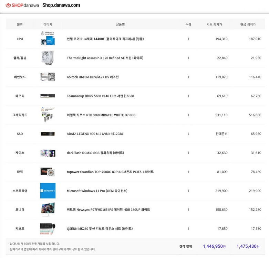269x258 pixels.
Task: Click the 메모리 category label
Action: coord(20,96)
